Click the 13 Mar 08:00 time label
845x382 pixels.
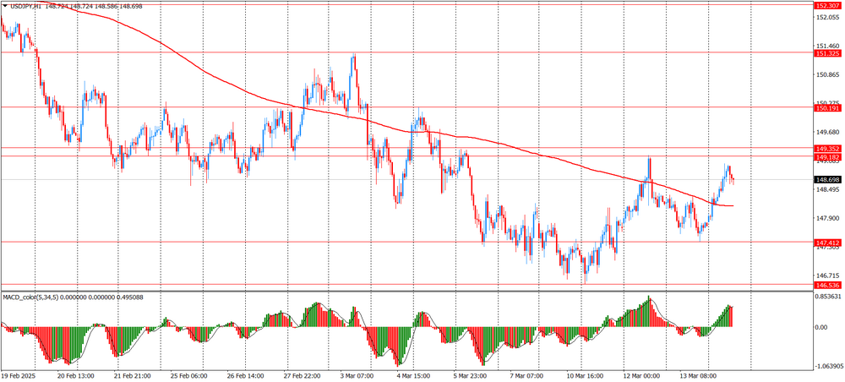[x=699, y=376]
